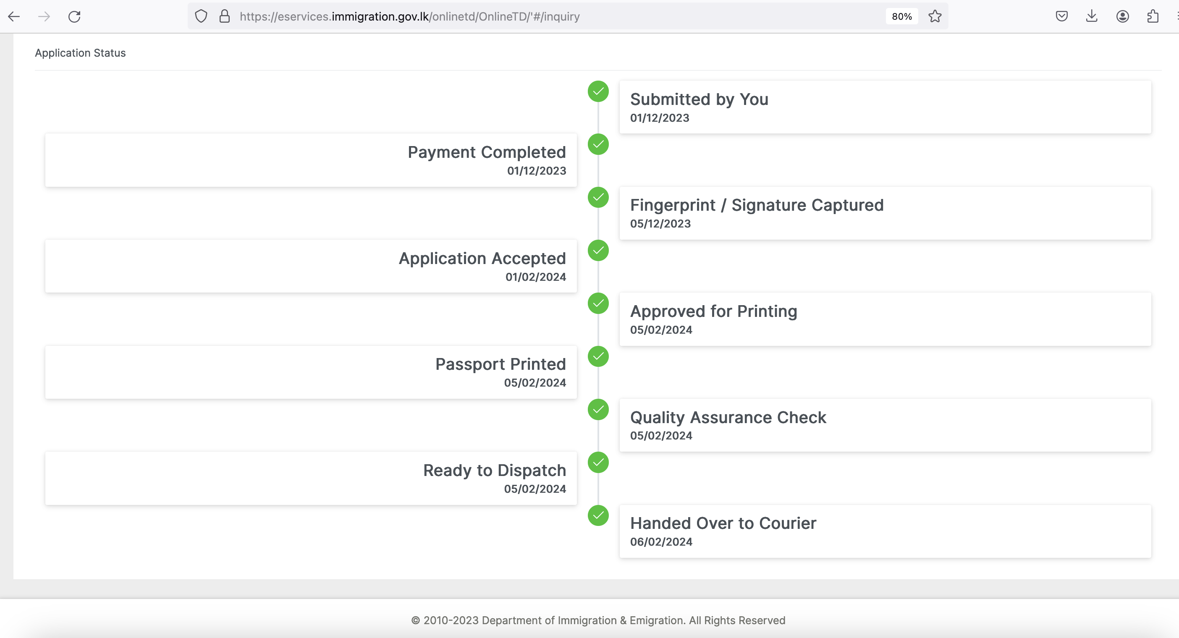
Task: Open the extensions puzzle icon
Action: click(1153, 16)
